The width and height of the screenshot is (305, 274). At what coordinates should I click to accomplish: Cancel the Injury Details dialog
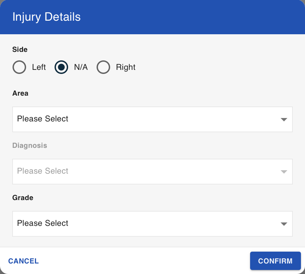23,261
